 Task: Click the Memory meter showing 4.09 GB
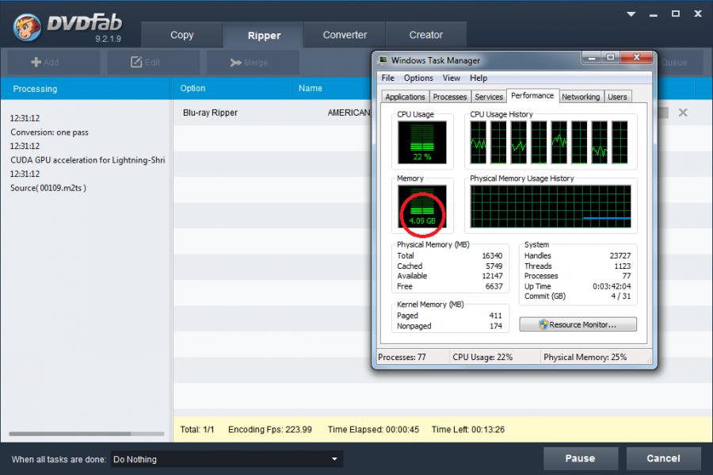point(422,206)
